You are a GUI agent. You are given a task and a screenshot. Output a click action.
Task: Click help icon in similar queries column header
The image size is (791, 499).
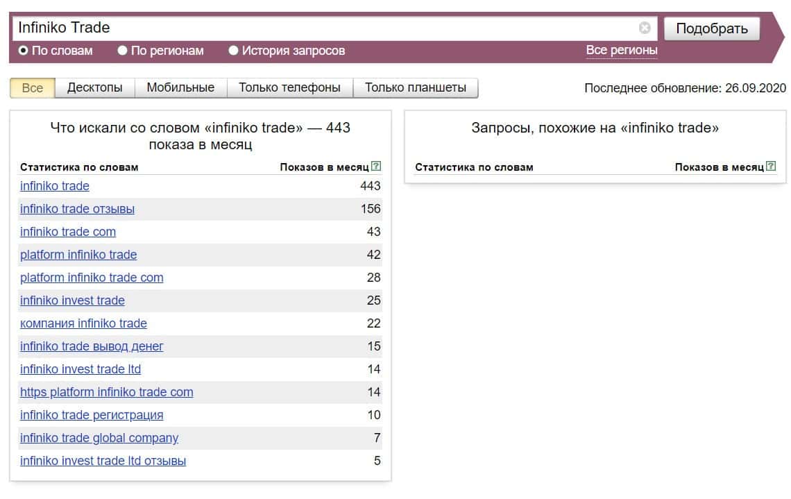(x=771, y=167)
